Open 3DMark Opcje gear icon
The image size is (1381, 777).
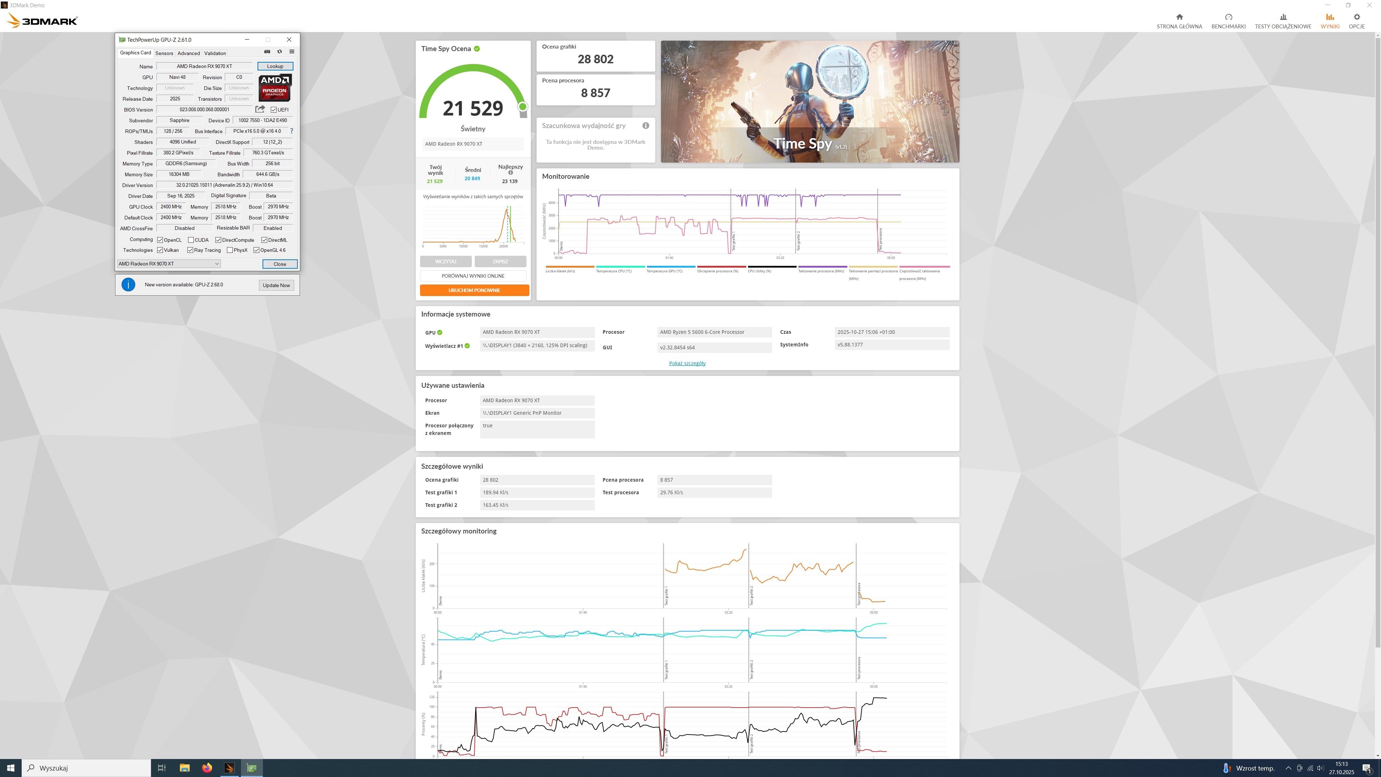tap(1356, 17)
